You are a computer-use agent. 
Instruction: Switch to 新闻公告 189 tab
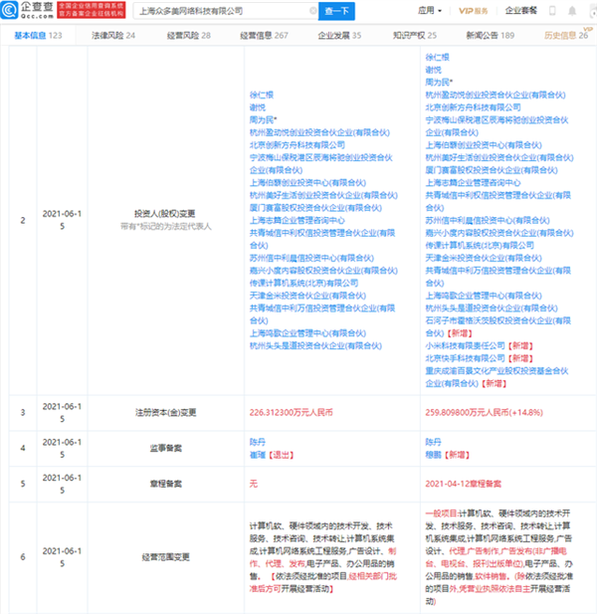coord(491,35)
